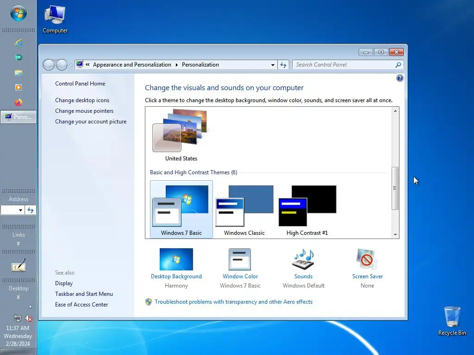Viewport: 474px width, 355px height.
Task: Open the Tablet PC Input Panel icon
Action: click(19, 266)
